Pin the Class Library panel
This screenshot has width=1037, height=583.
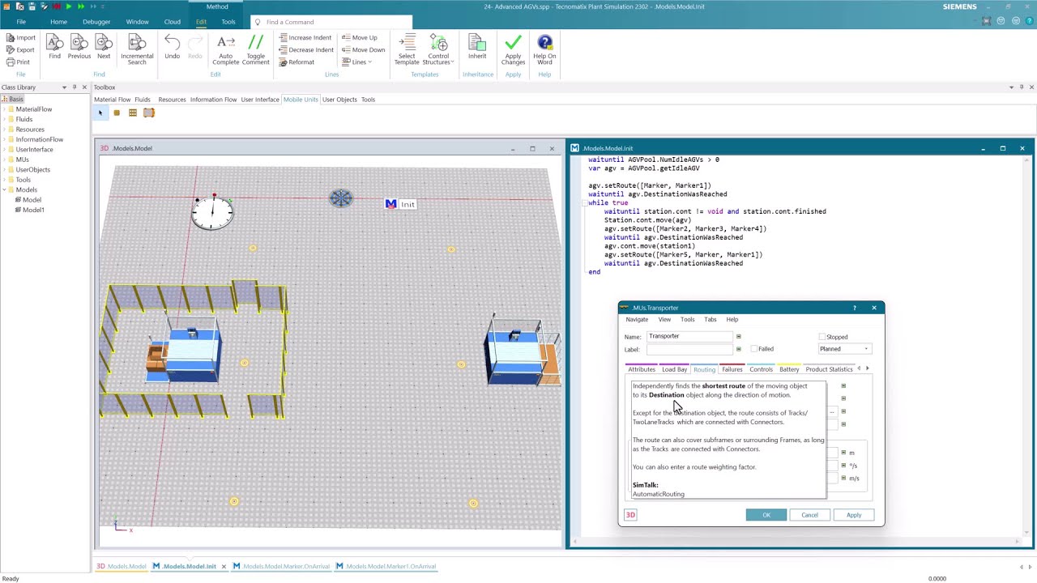[74, 87]
